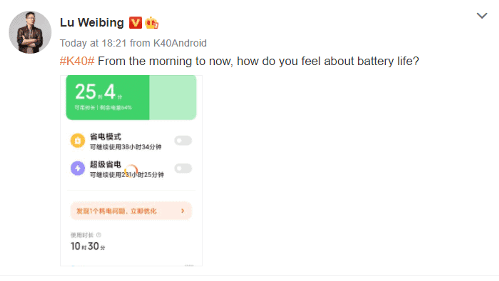Click the crown membership badge
The width and height of the screenshot is (499, 281).
pos(152,23)
